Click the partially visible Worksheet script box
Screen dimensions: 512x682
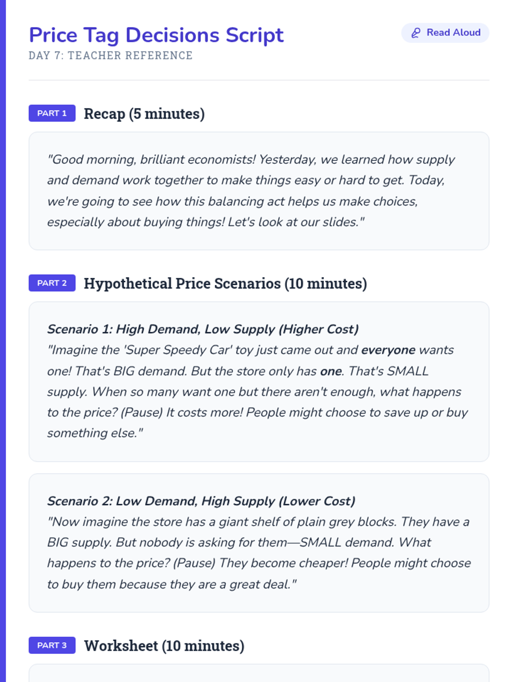click(259, 673)
